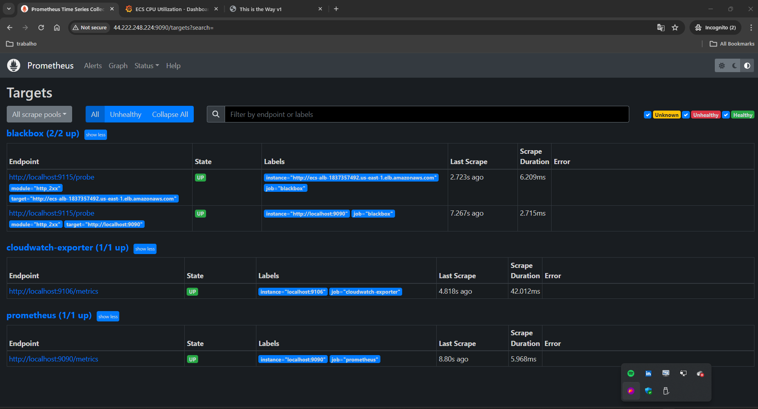Click the remote desktop monitor tray icon

point(666,373)
